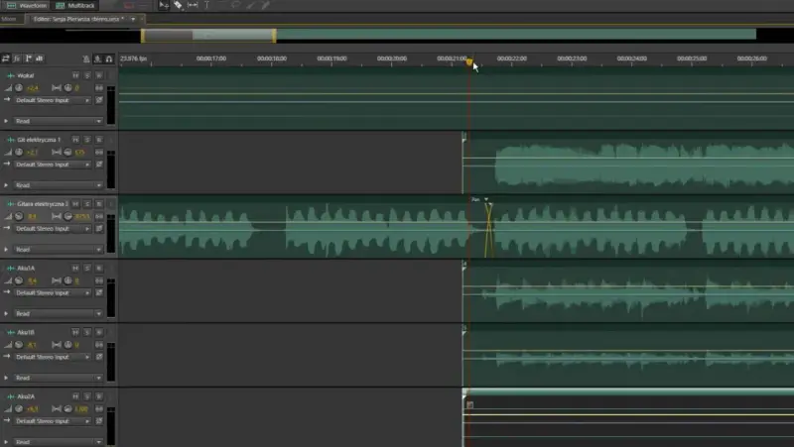This screenshot has height=447, width=794.
Task: Click the crossfade handle on Gitara elektryczna 2 clip
Action: coord(488,204)
